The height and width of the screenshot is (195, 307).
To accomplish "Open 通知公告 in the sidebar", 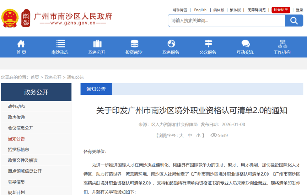I will point(16,139).
